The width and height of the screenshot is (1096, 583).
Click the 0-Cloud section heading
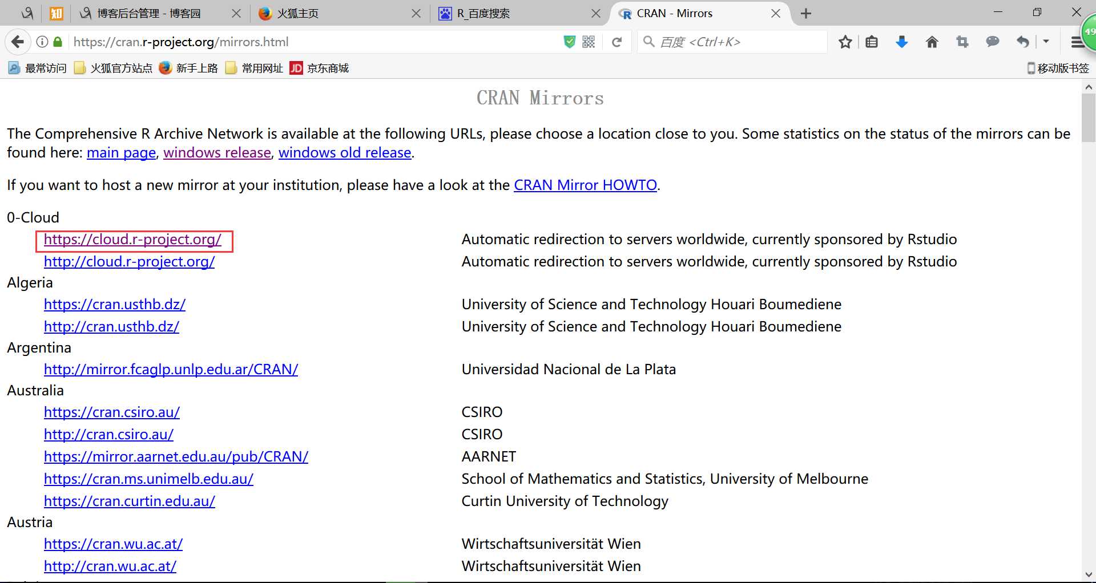pyautogui.click(x=33, y=218)
